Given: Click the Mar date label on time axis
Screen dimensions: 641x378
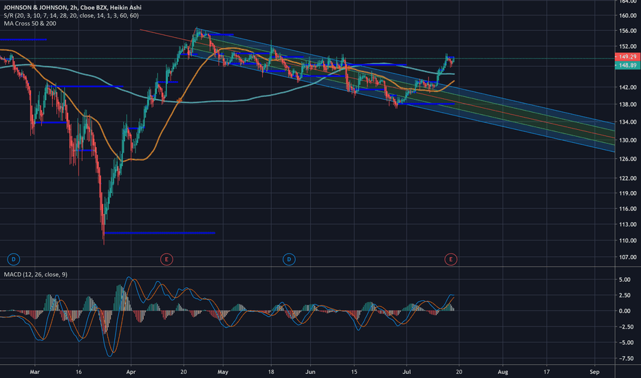Looking at the screenshot, I should [35, 371].
